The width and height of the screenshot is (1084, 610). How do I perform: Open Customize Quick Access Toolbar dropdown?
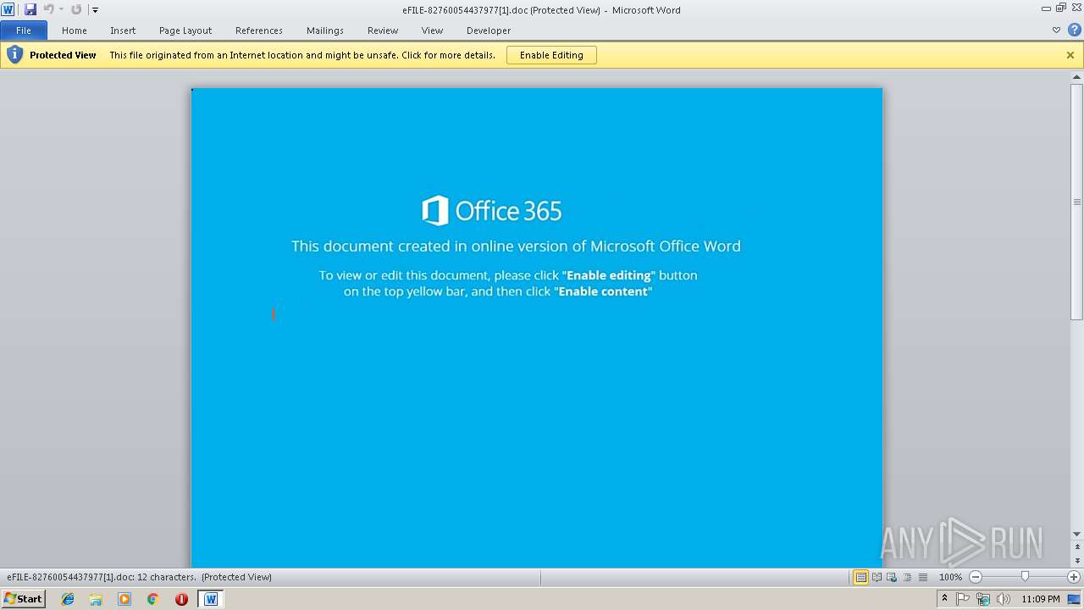[x=95, y=10]
